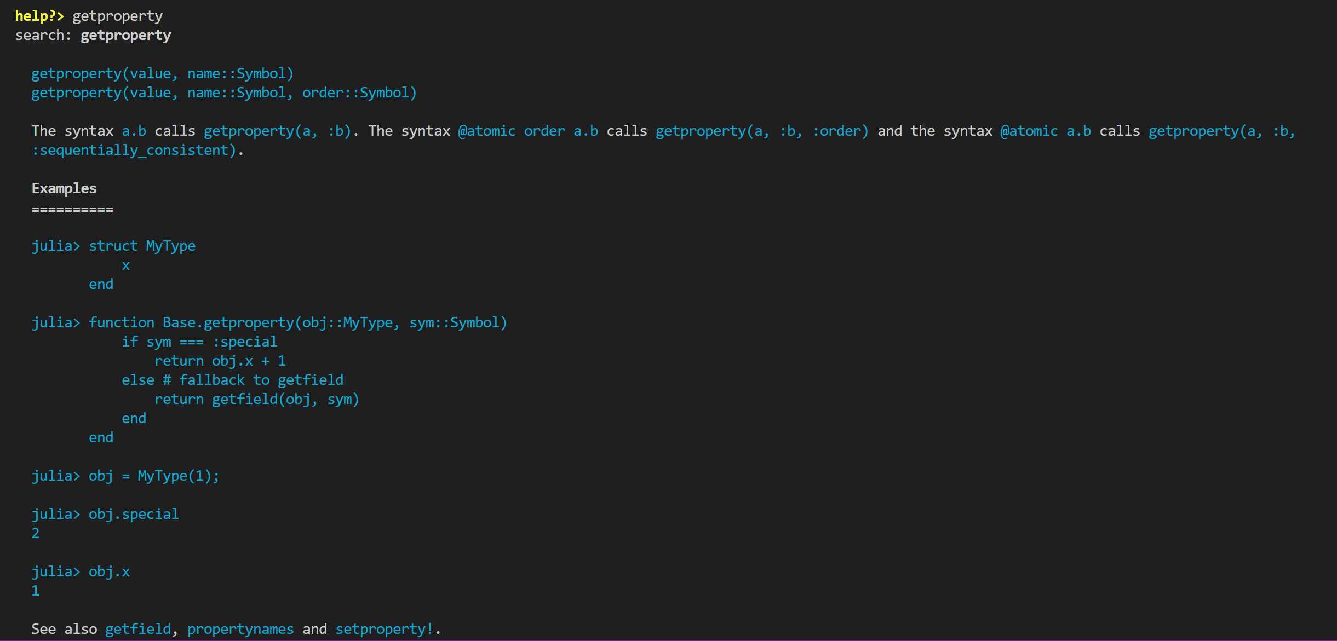Click the @atomic order a.b code snippet
This screenshot has height=641, width=1337.
[x=527, y=131]
